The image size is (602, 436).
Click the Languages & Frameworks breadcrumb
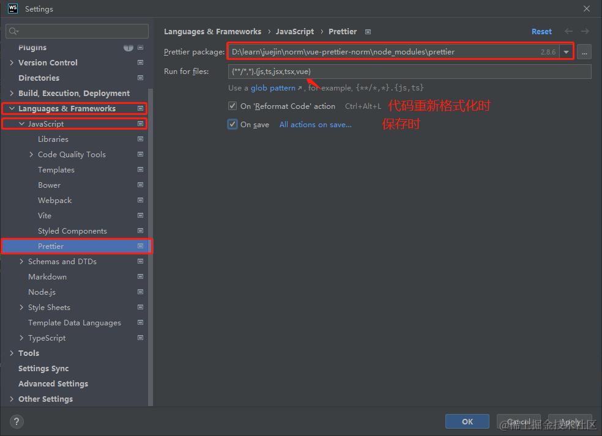(x=212, y=31)
